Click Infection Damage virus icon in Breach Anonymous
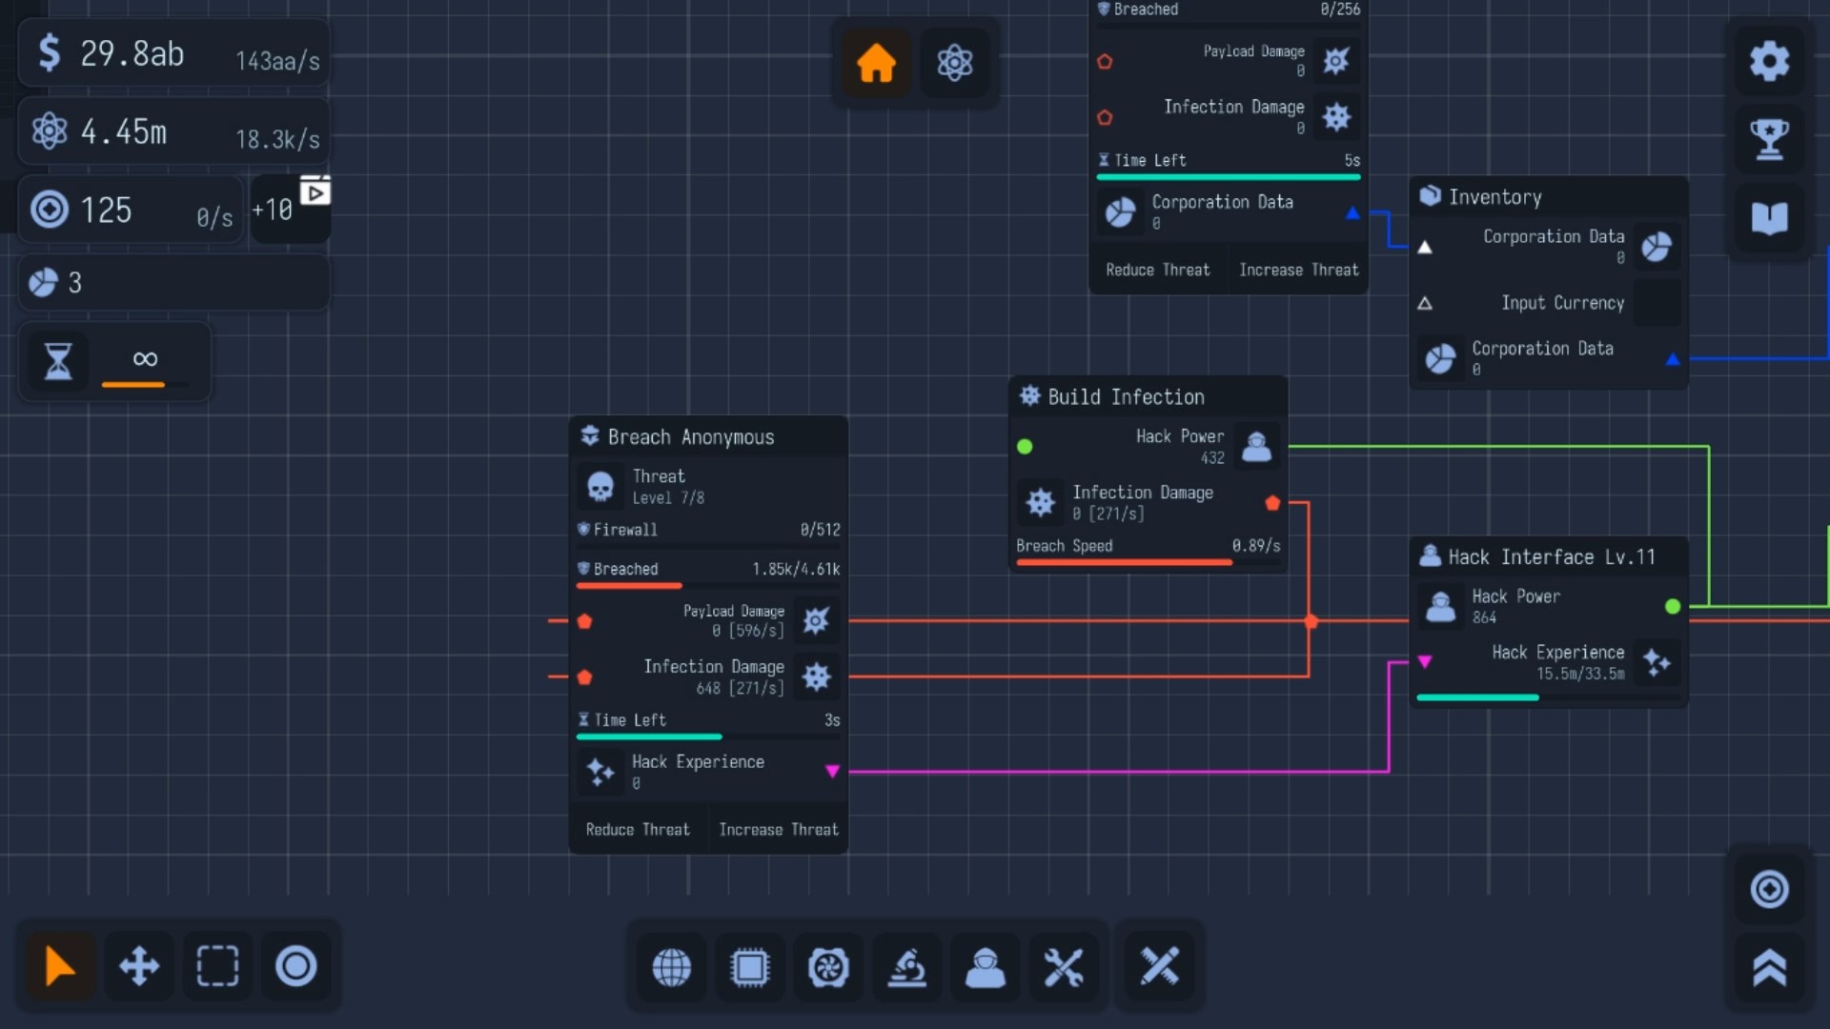 click(x=816, y=677)
